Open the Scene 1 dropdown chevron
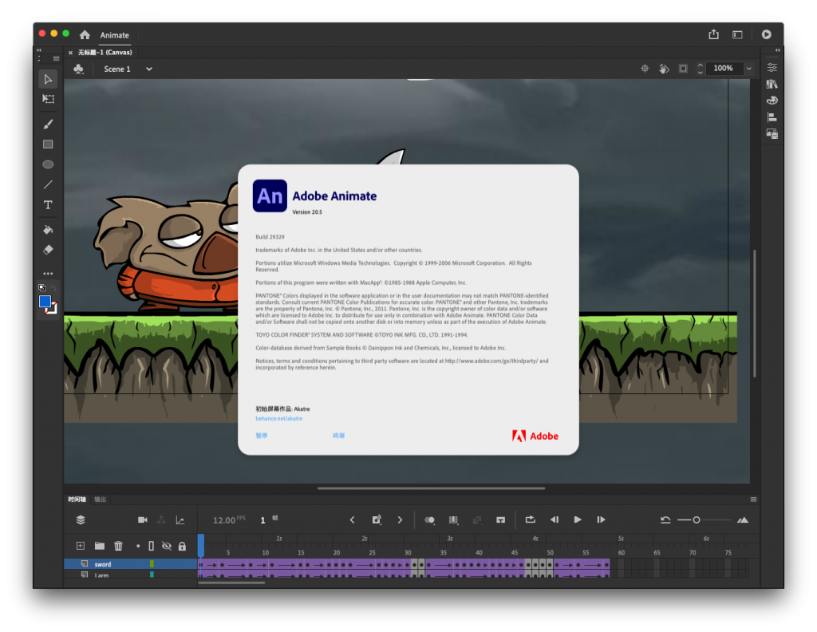 (149, 69)
